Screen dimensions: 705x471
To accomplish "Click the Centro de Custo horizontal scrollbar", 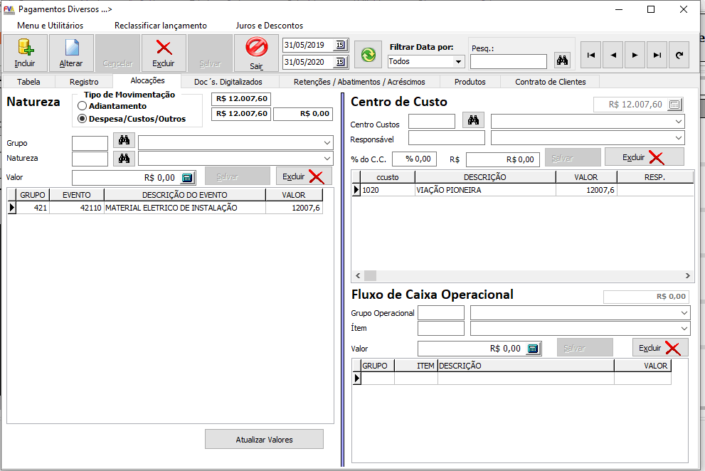I will 523,276.
